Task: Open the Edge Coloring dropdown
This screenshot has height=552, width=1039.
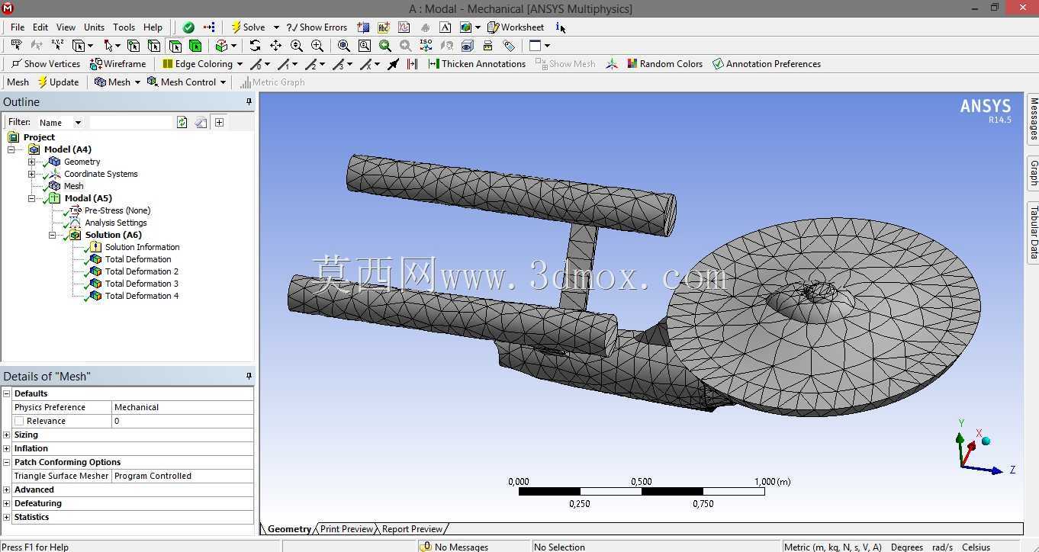Action: [240, 64]
